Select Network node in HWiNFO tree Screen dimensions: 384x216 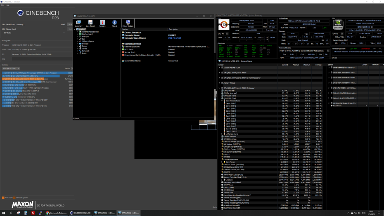pos(85,51)
